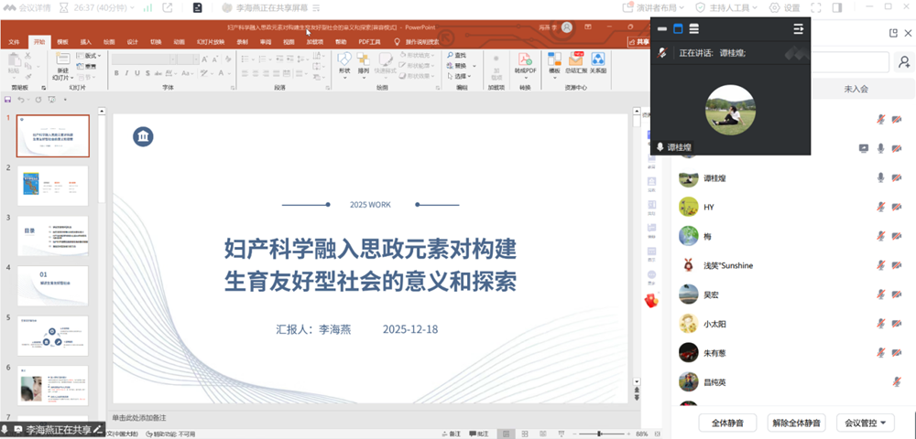Switch to the Design (设计) ribbon tab
Viewport: 916px width, 439px height.
point(133,42)
